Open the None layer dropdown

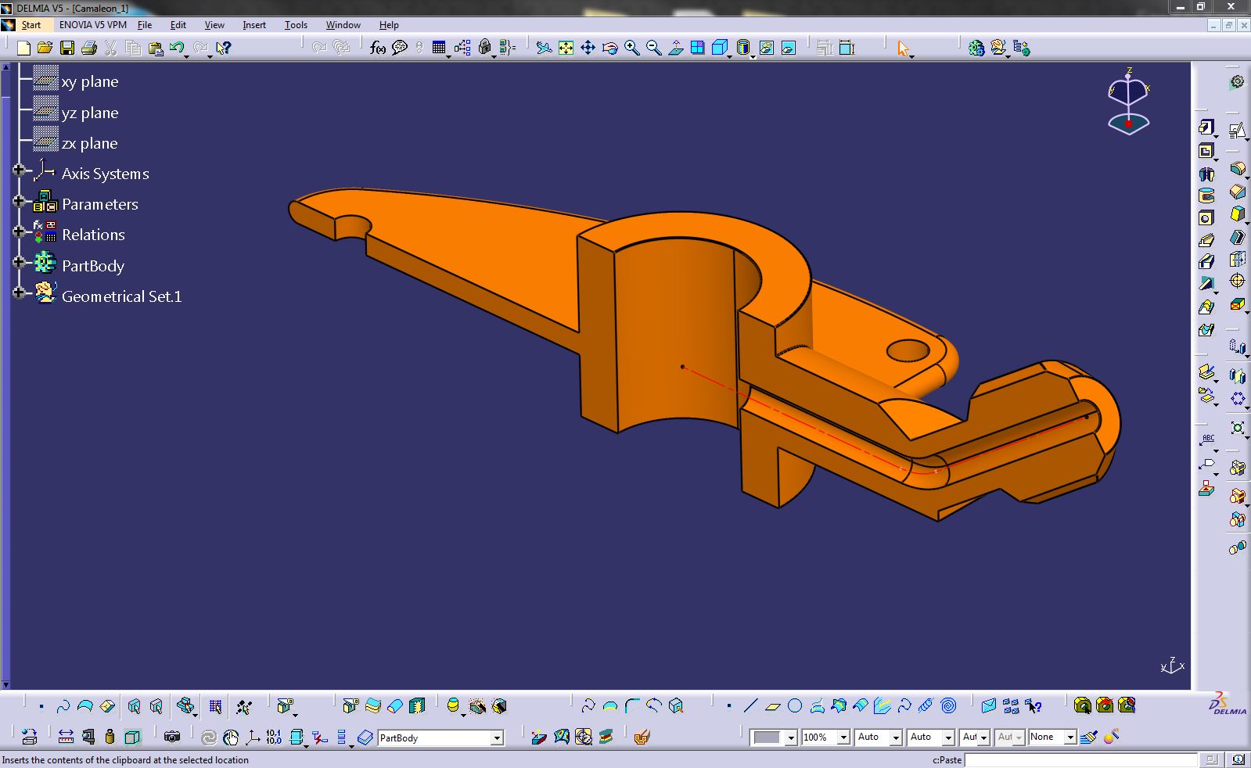pyautogui.click(x=1069, y=737)
